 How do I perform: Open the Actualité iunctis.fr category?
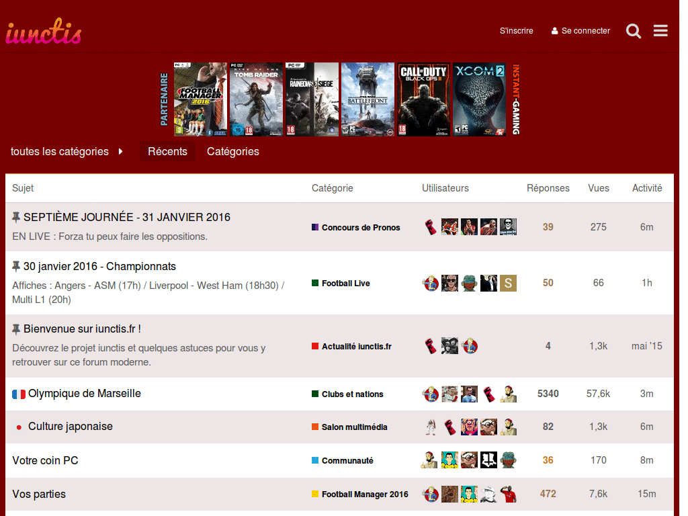pyautogui.click(x=351, y=346)
